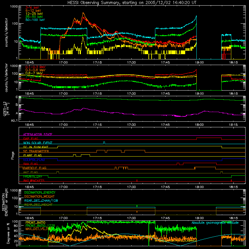The image size is (249, 249).
Task: Click the 16:45 tick under MeV panel
Action: click(x=29, y=94)
